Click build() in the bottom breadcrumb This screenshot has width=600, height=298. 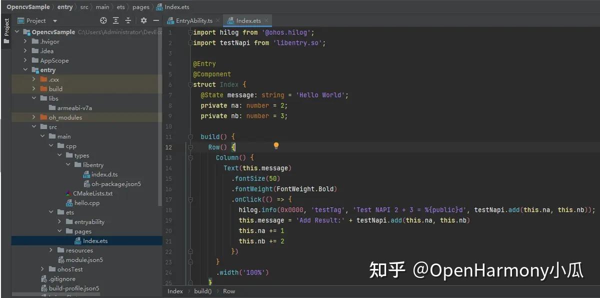pos(202,290)
